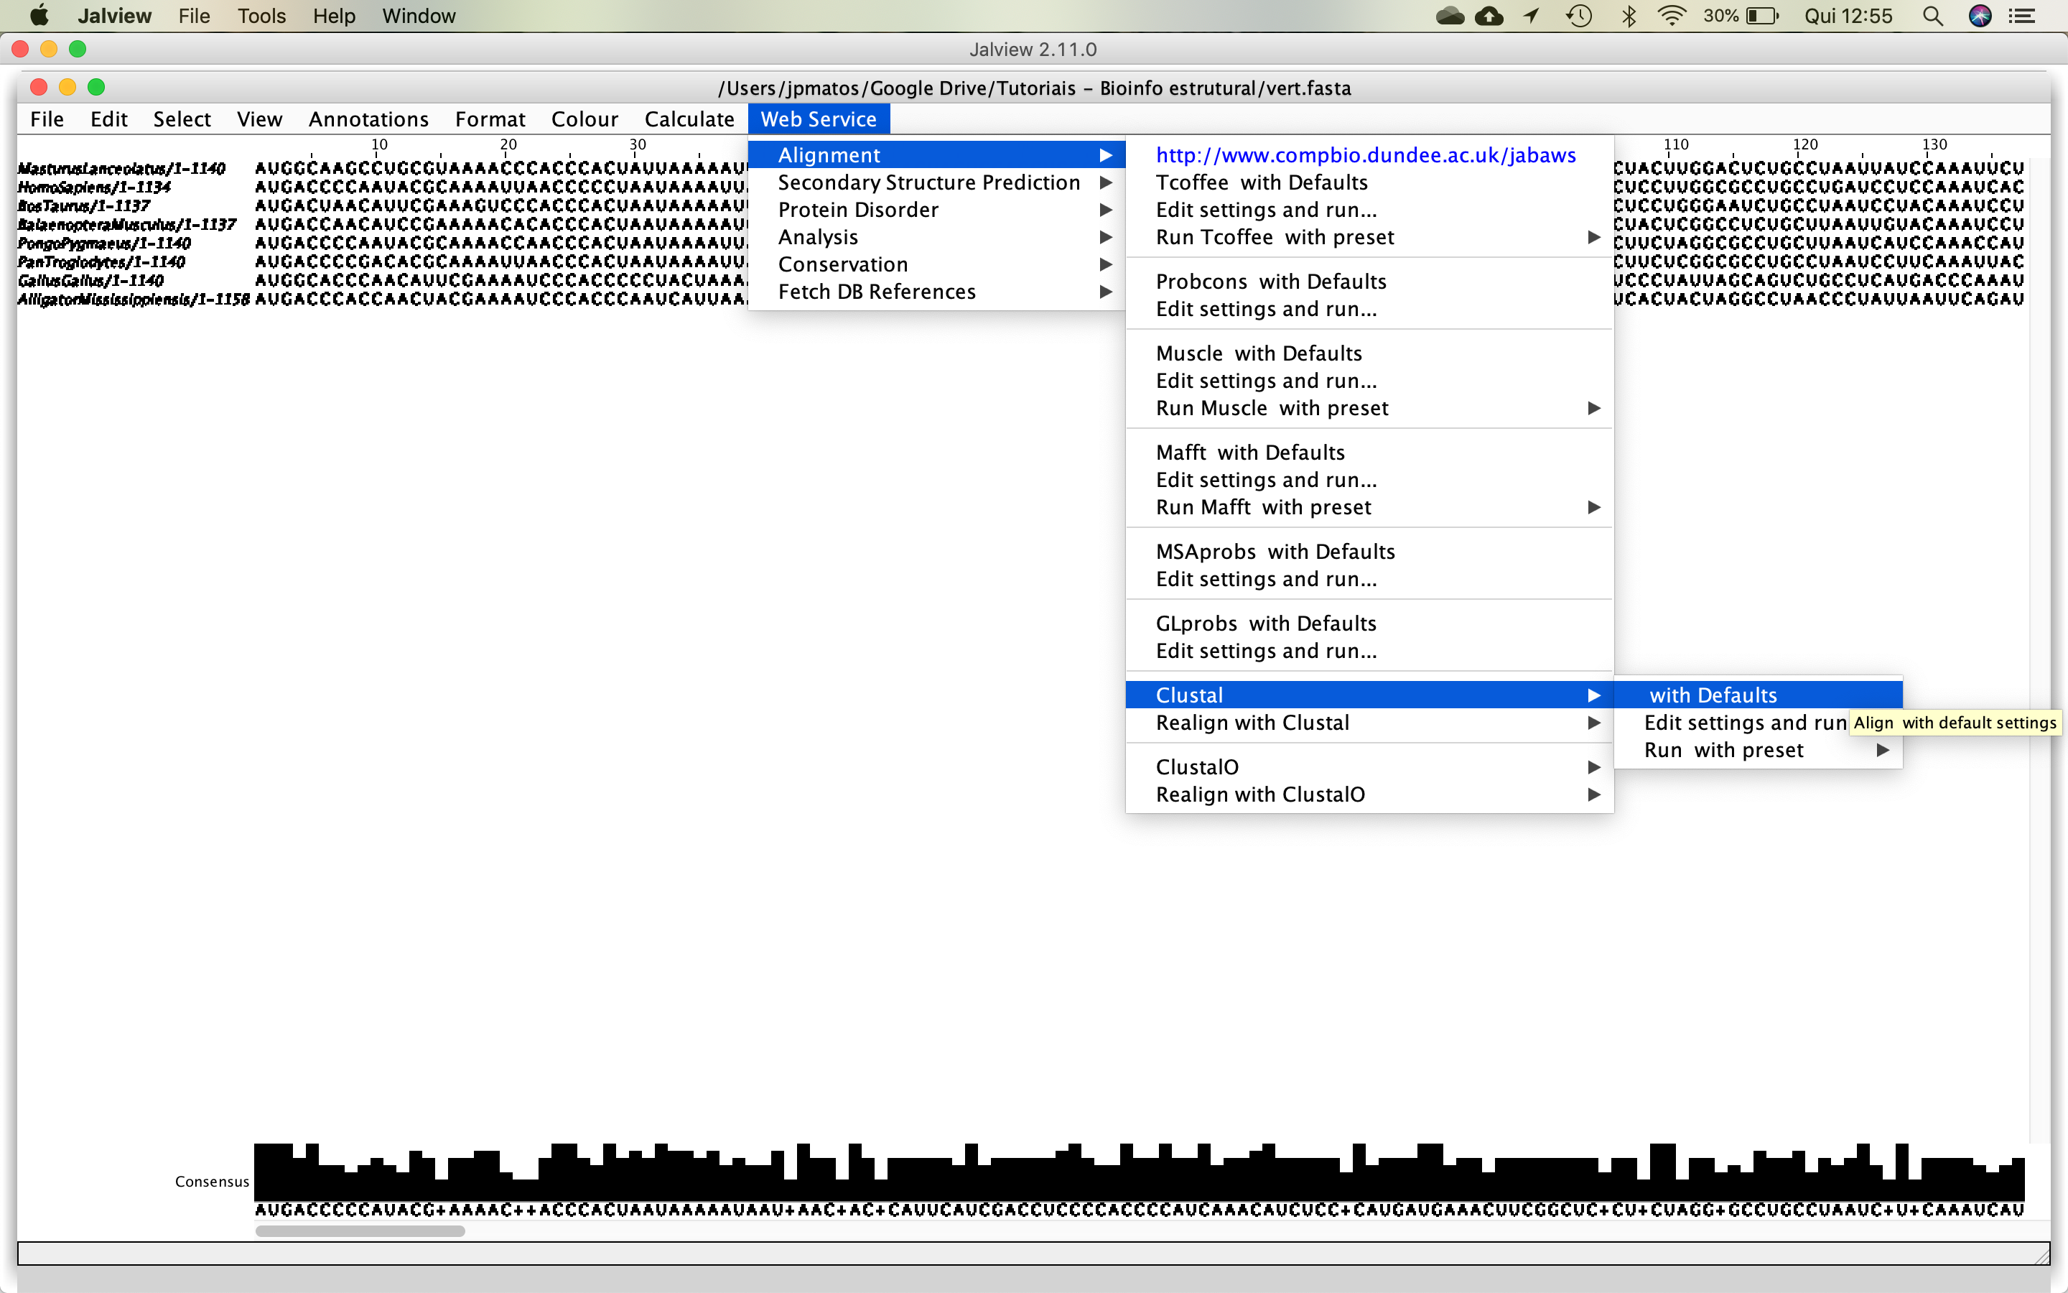This screenshot has height=1293, width=2068.
Task: Open the Apple menu
Action: click(37, 15)
